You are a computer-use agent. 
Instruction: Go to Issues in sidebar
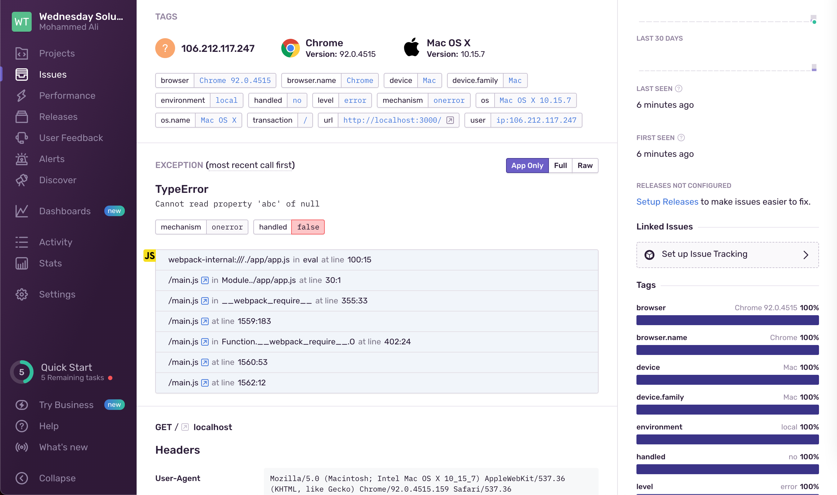click(x=53, y=75)
